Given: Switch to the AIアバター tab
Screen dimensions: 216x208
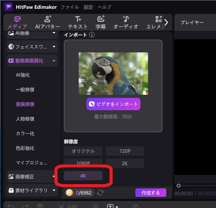Looking at the screenshot, I should [47, 22].
